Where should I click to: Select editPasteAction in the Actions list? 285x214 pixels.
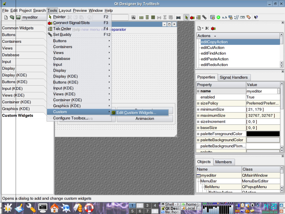click(215, 59)
